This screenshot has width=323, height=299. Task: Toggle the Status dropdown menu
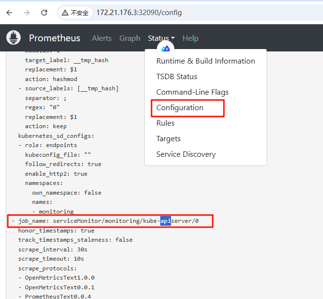161,38
